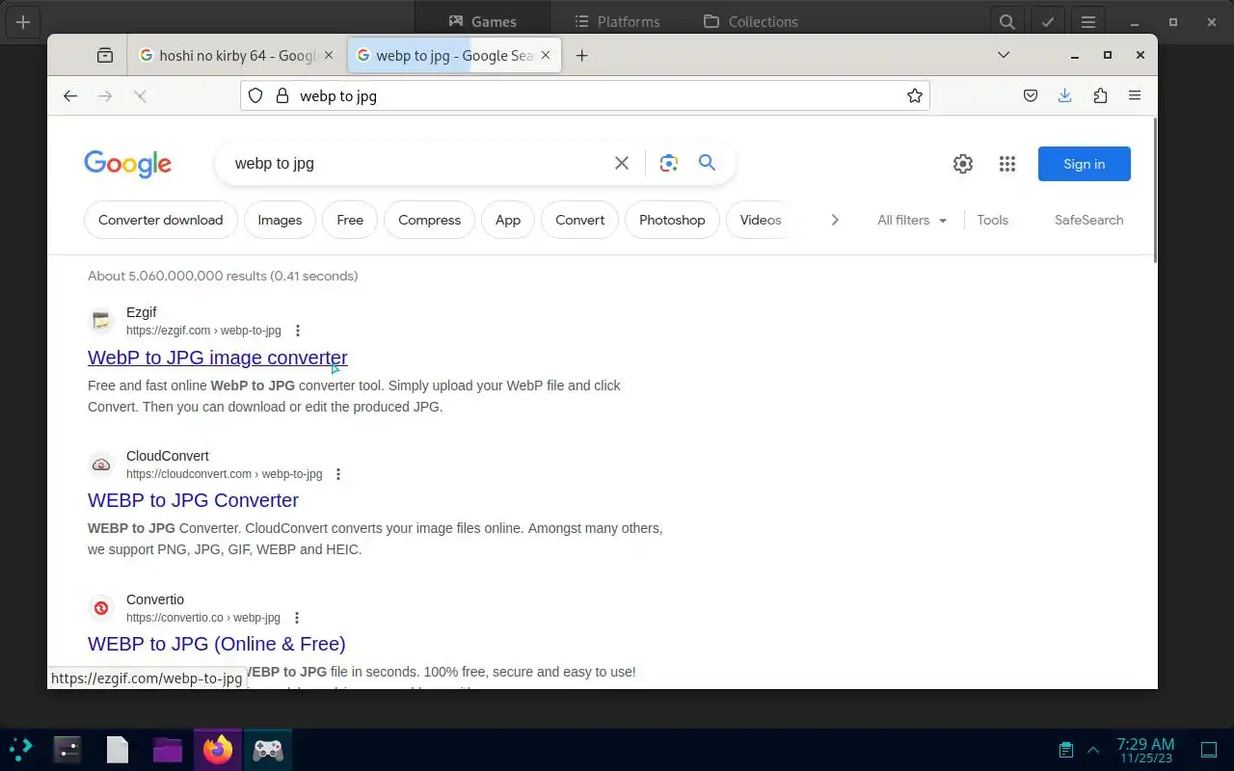Select the Videos filter chip
The height and width of the screenshot is (771, 1234).
click(x=760, y=220)
